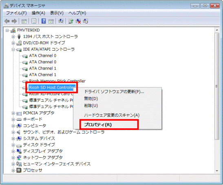Viewport: 223px width, 185px height.
Task: Click the コンピュータ category icon
Action: (19, 126)
